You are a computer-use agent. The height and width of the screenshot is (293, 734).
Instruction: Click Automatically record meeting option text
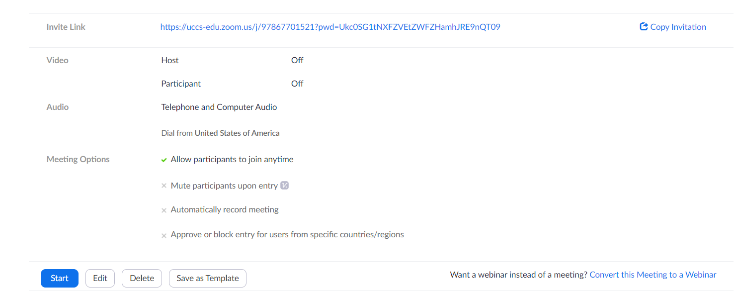click(225, 210)
